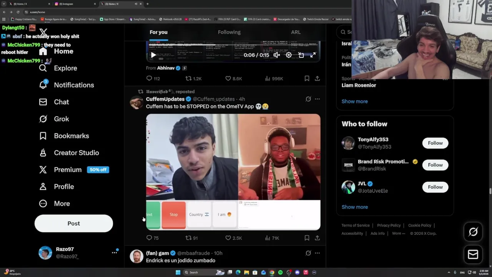492x277 pixels.
Task: Open the Profile page
Action: point(56,187)
